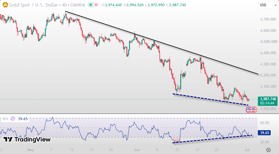Click the green market status dot

tap(90, 5)
